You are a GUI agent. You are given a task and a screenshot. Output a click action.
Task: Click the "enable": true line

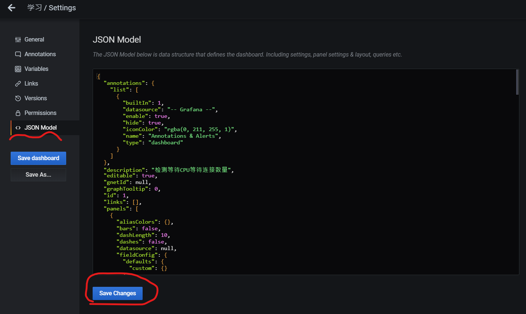pos(146,116)
